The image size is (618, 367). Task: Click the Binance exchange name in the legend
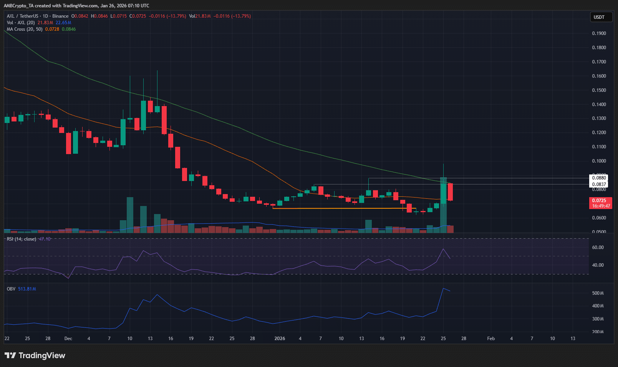click(x=60, y=16)
